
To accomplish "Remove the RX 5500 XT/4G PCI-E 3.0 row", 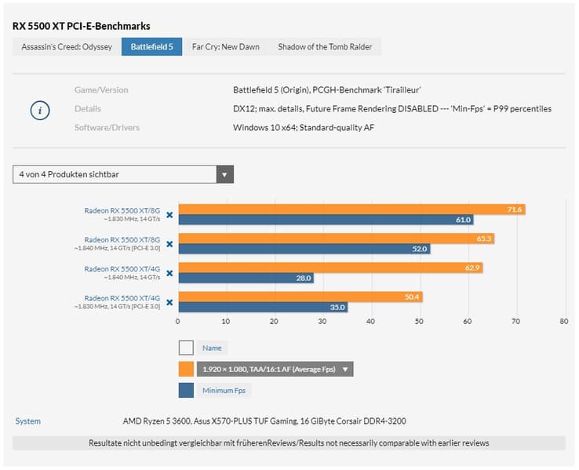I will tap(169, 301).
